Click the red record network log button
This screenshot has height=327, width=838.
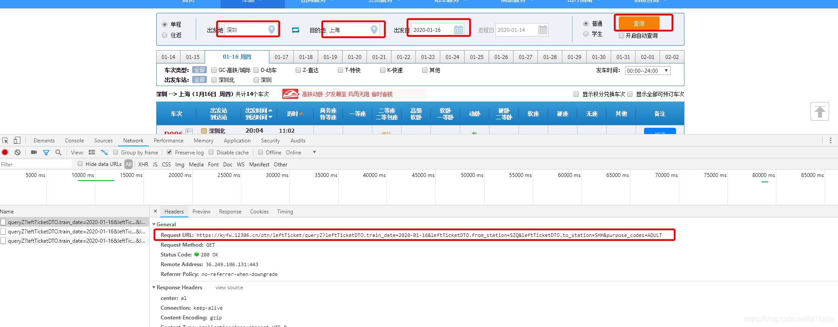coord(5,152)
